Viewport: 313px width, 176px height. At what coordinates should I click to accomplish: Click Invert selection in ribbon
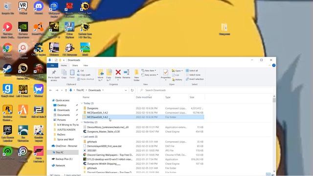click(x=195, y=79)
